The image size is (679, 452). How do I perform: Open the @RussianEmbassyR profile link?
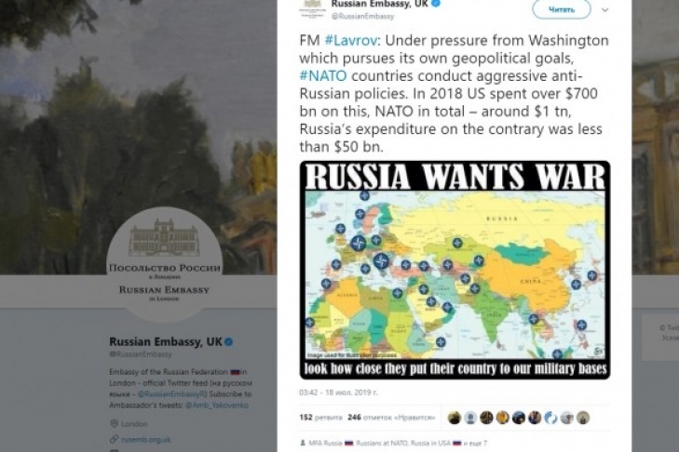(172, 394)
